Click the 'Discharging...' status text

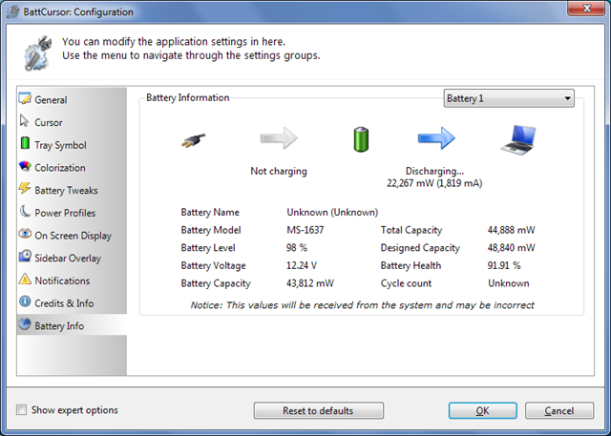tap(434, 171)
